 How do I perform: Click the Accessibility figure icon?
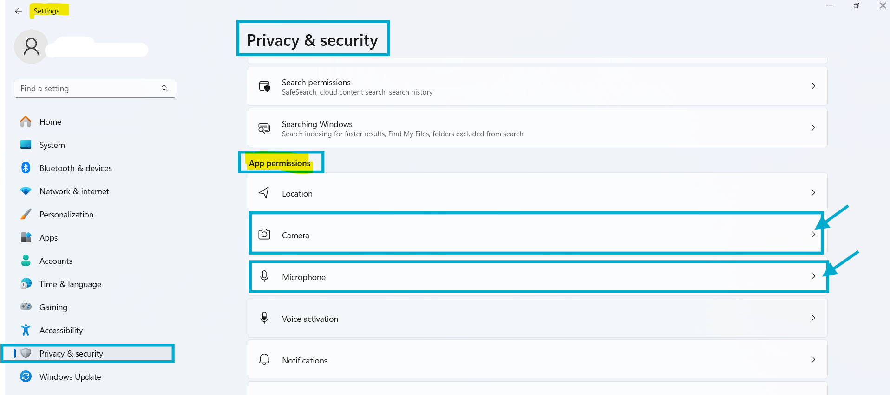tap(26, 330)
